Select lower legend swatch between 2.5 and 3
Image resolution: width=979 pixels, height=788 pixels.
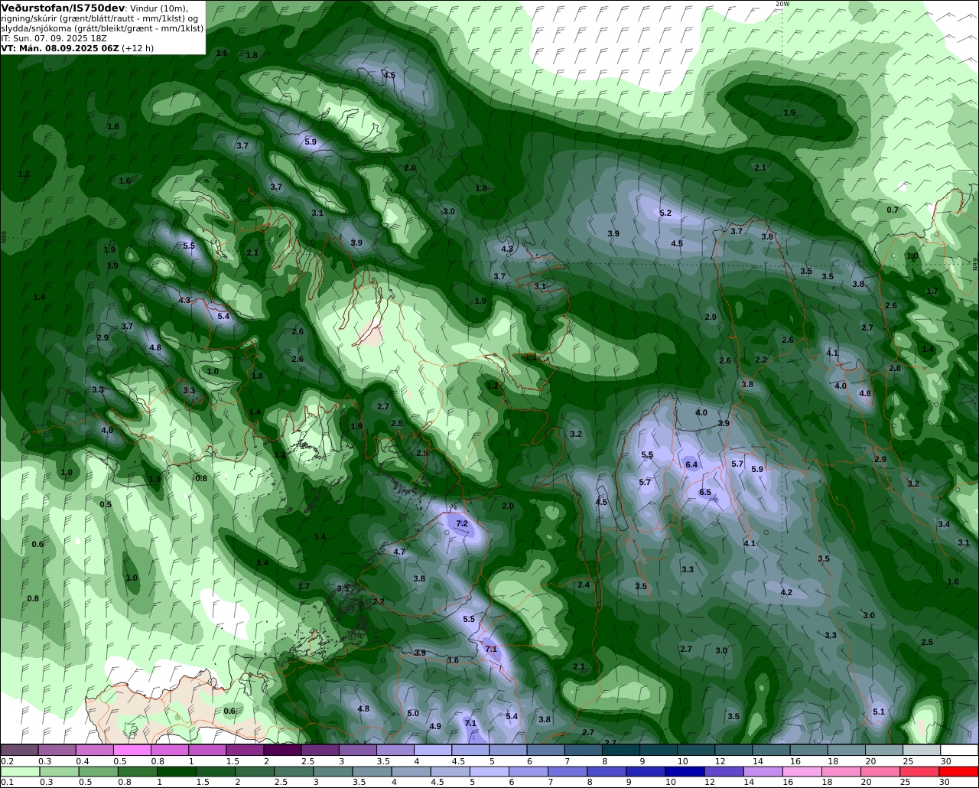coord(294,771)
